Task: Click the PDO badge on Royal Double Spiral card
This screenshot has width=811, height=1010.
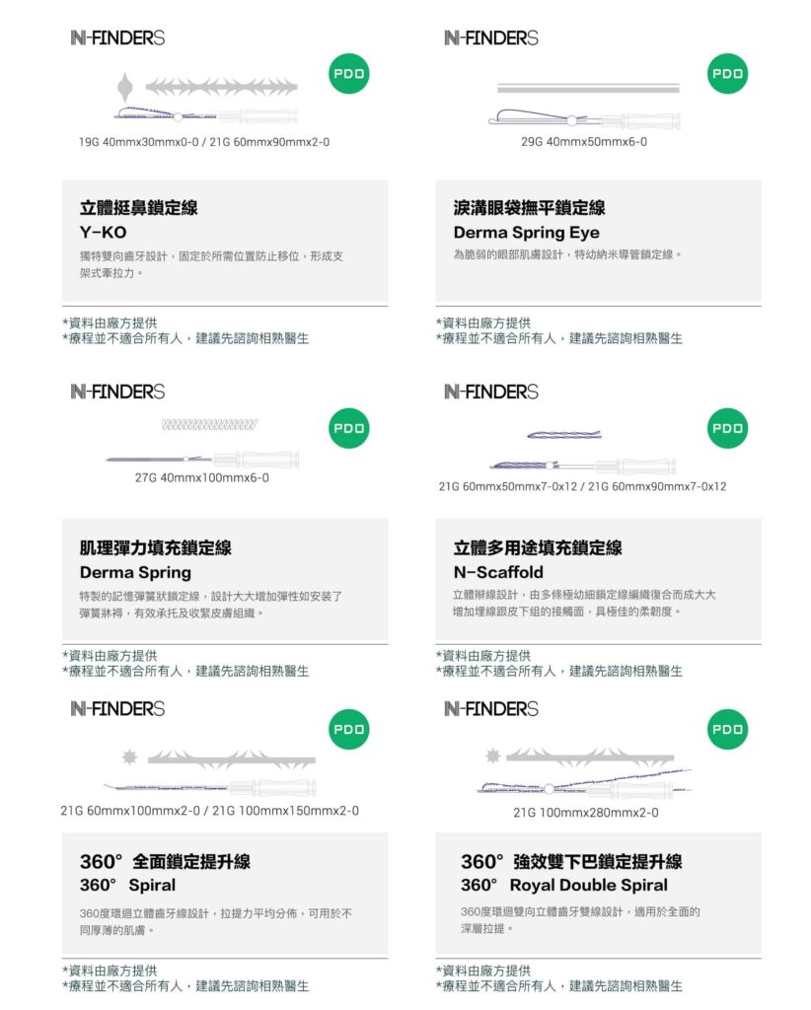Action: click(727, 729)
